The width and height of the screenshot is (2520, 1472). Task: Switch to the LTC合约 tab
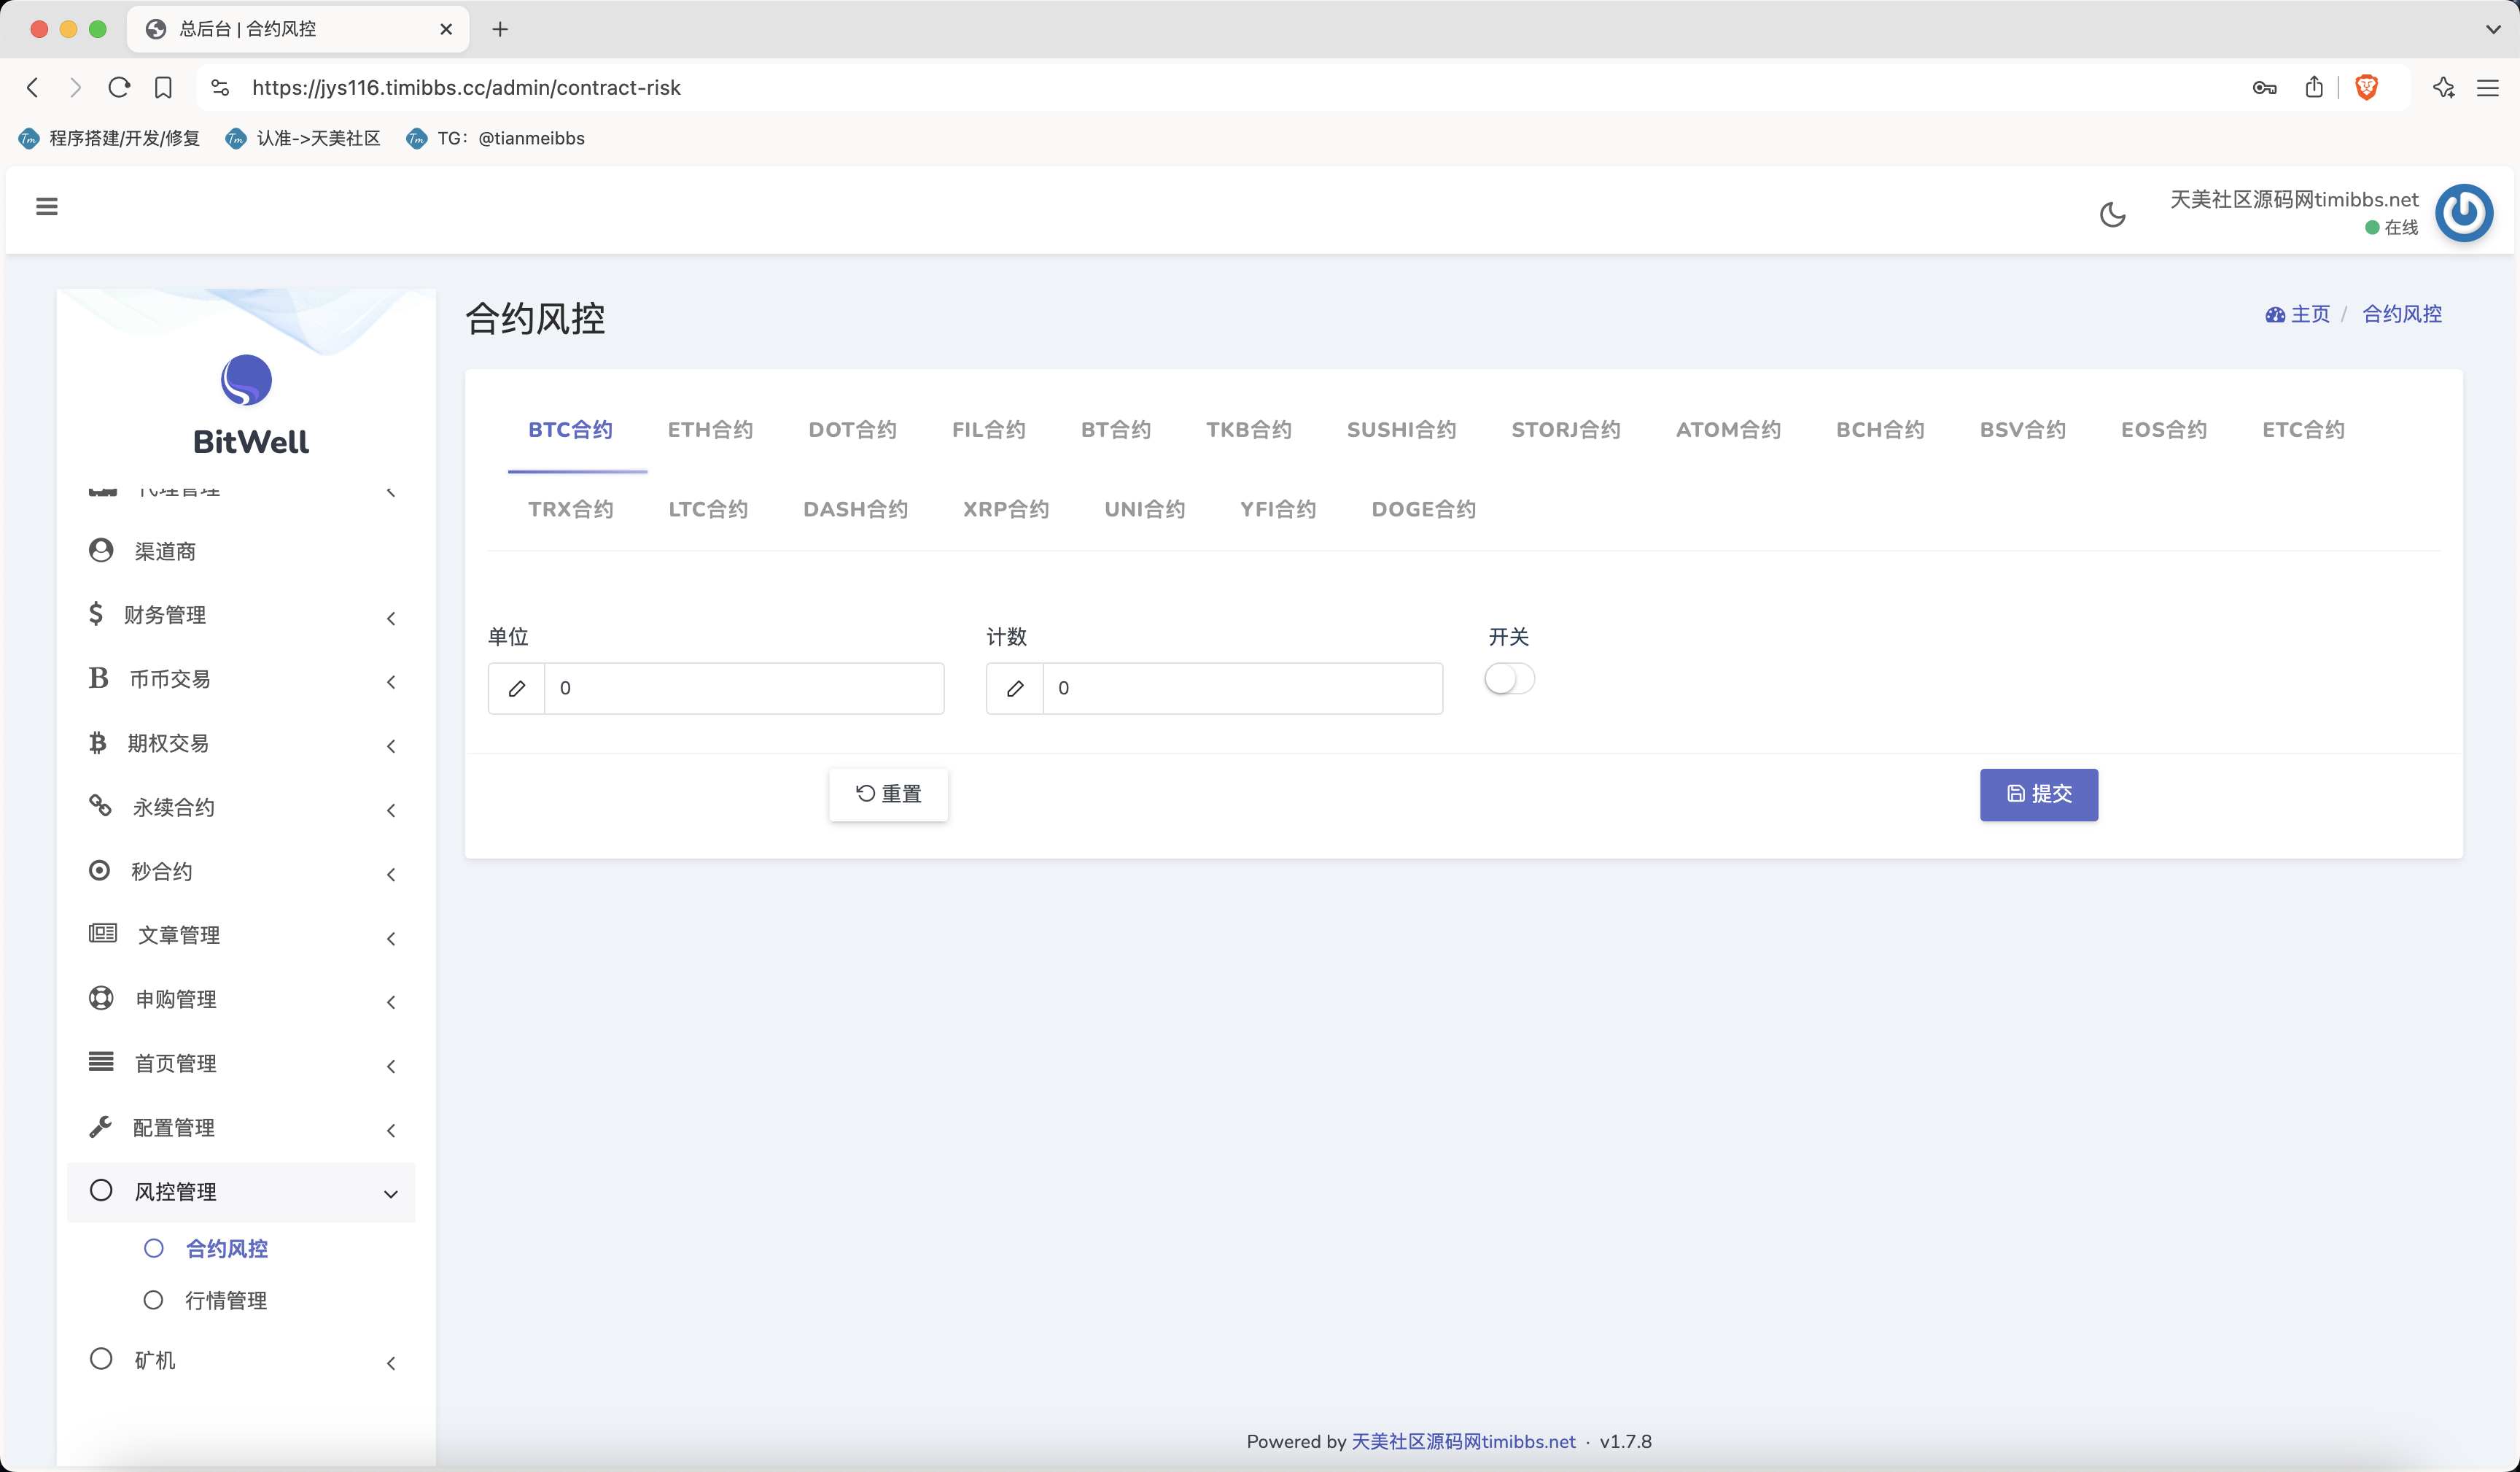pyautogui.click(x=708, y=509)
